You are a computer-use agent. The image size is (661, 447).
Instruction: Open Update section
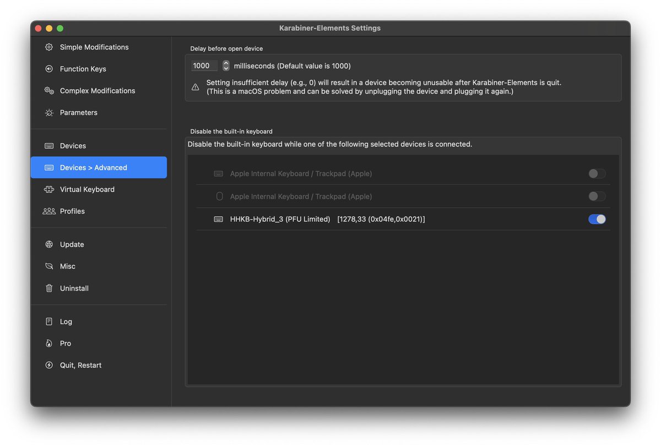[99, 244]
